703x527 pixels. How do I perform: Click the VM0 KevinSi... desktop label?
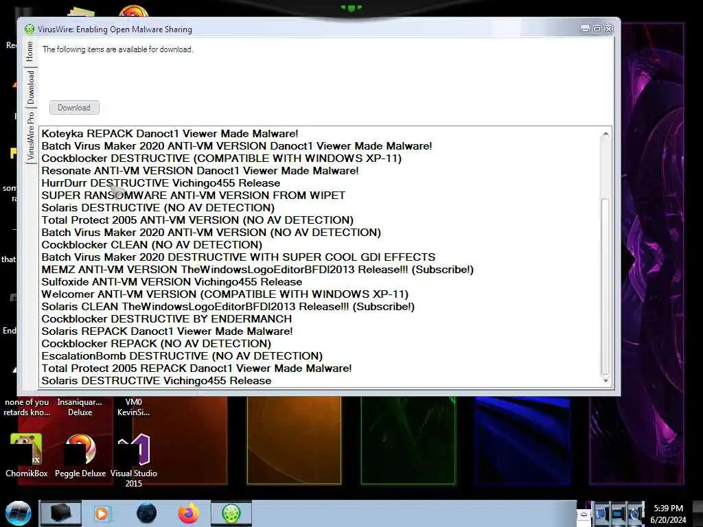click(134, 408)
